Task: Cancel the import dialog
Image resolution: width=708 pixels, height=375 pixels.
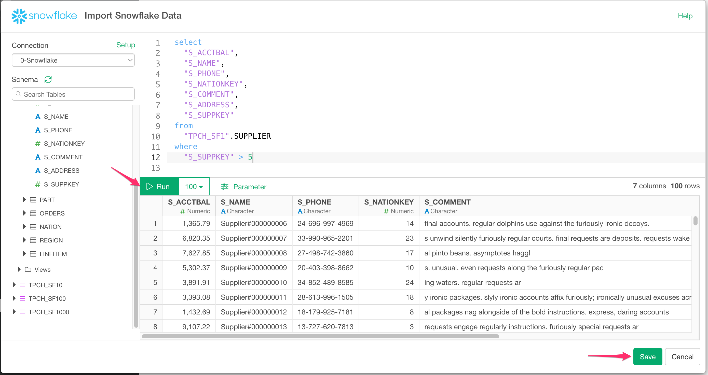Action: pos(683,357)
